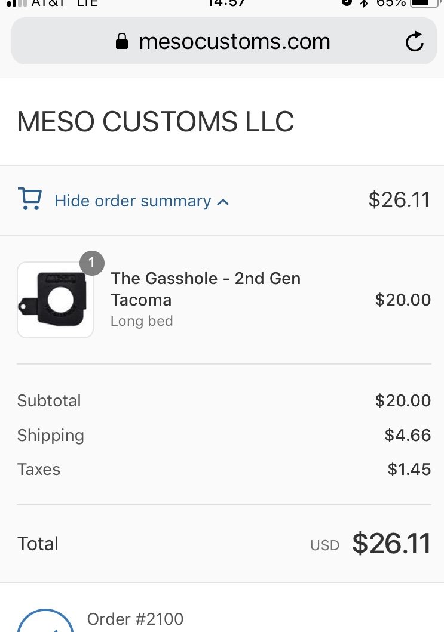The image size is (444, 632).
Task: Tap the Gasshole product thumbnail
Action: [x=56, y=300]
